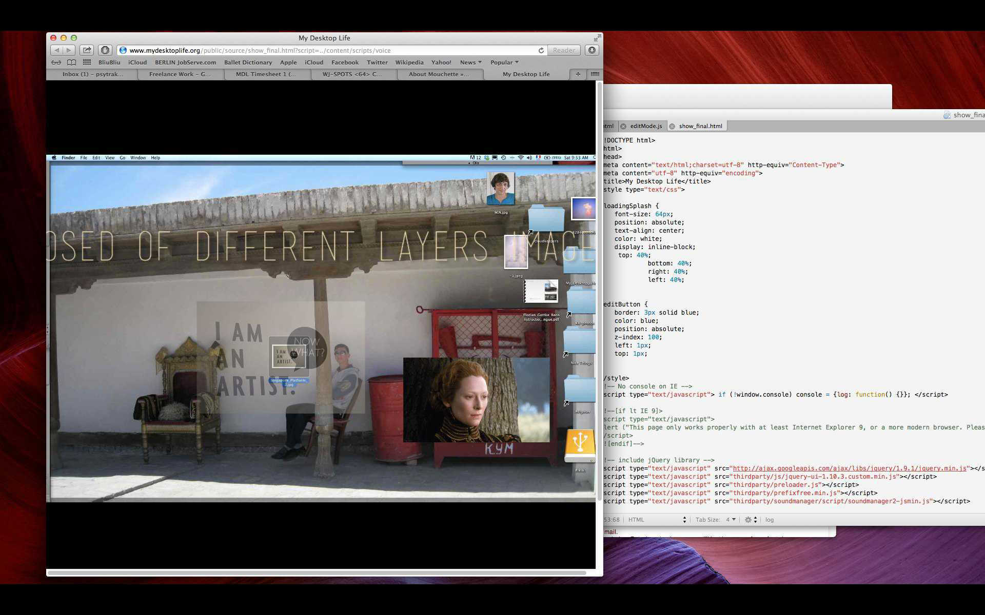The width and height of the screenshot is (985, 615).
Task: Select the pink -1.jpeg image file
Action: pyautogui.click(x=516, y=252)
